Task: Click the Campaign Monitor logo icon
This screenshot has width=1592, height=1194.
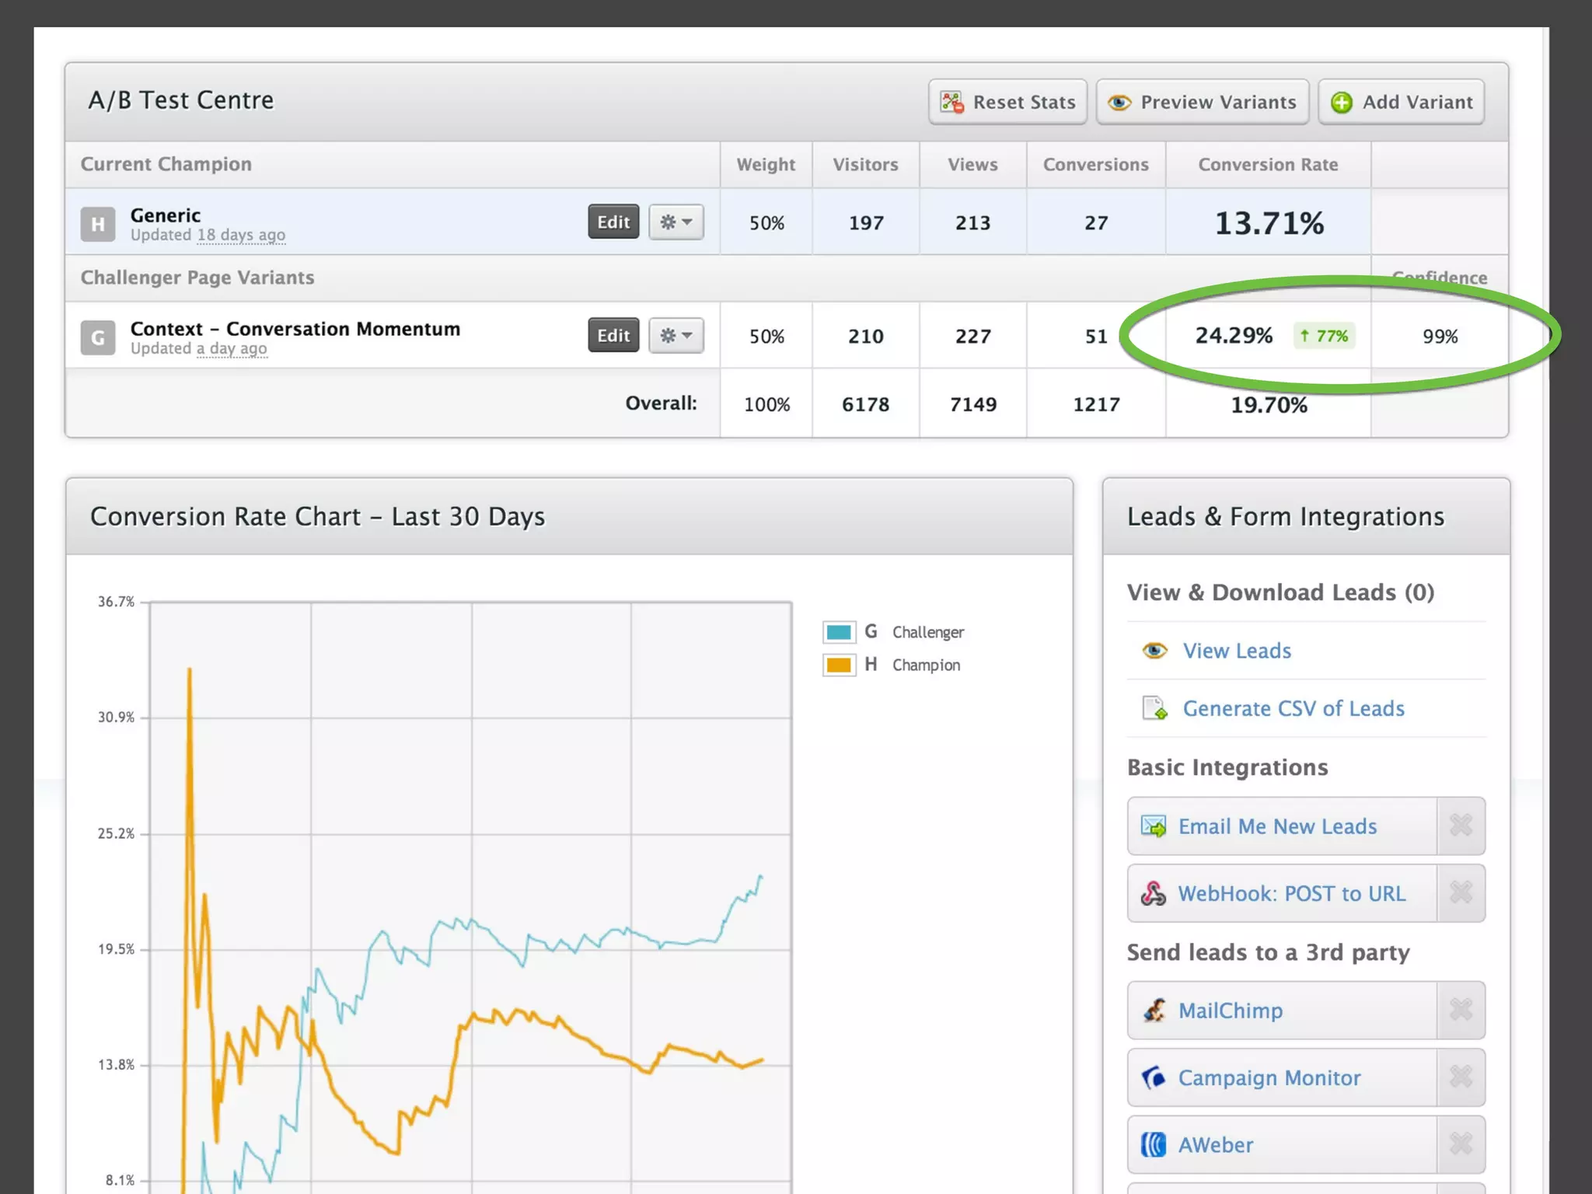Action: click(1154, 1078)
